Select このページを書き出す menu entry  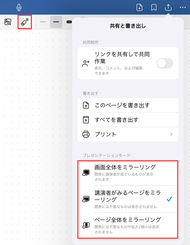[128, 105]
